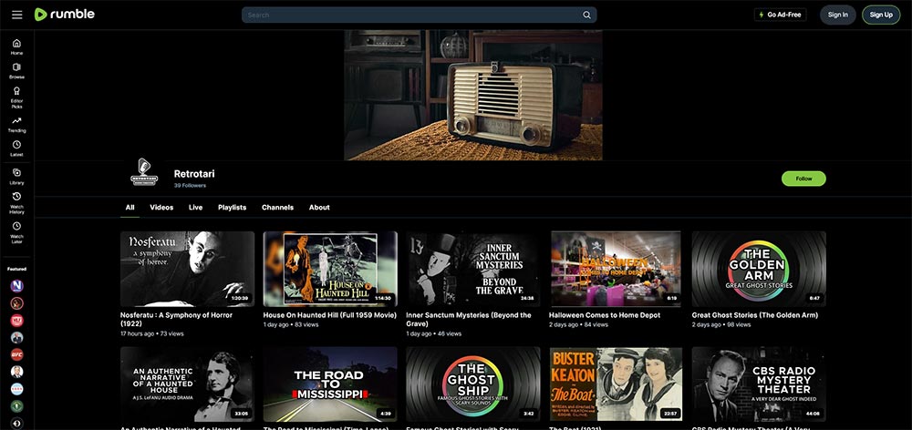
Task: Open Browse in sidebar
Action: pos(16,71)
